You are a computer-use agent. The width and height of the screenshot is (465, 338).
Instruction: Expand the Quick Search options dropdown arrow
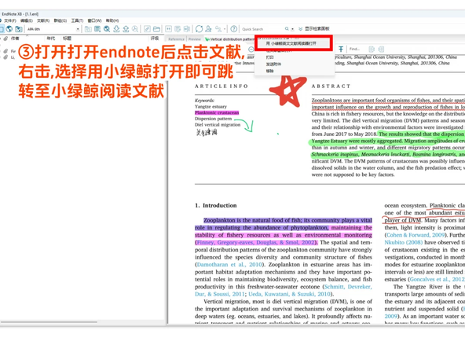[292, 29]
